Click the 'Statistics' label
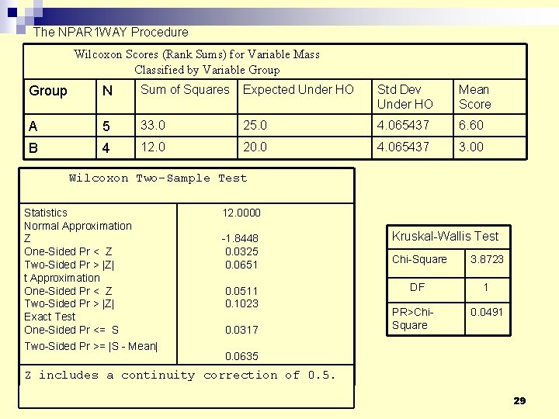The height and width of the screenshot is (419, 559). point(46,213)
